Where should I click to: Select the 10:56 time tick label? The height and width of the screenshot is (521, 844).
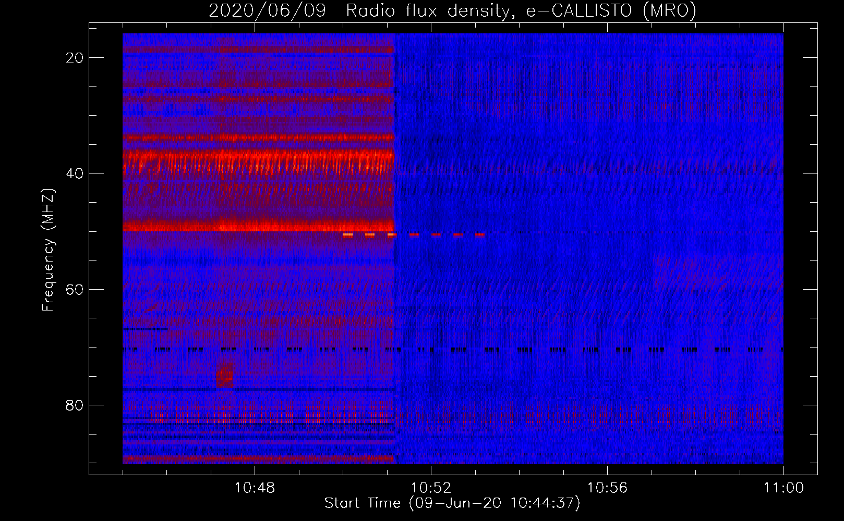[x=607, y=488]
